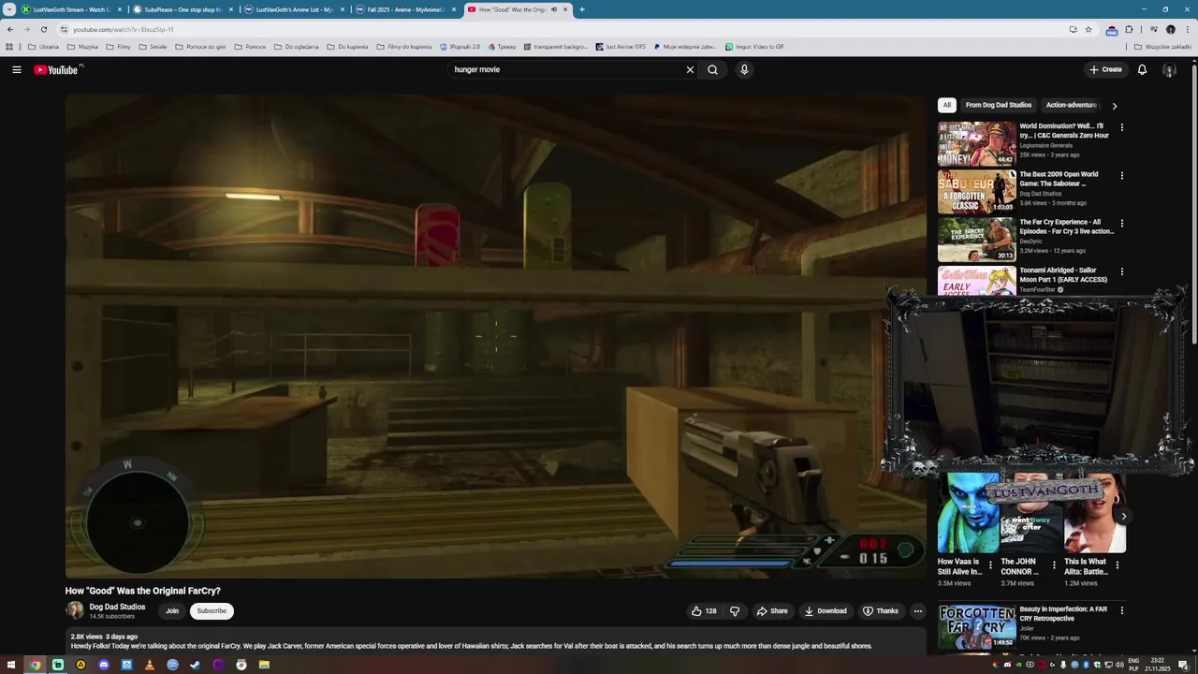The width and height of the screenshot is (1198, 674).
Task: Open Far Cry Experience video thumbnail
Action: [976, 240]
